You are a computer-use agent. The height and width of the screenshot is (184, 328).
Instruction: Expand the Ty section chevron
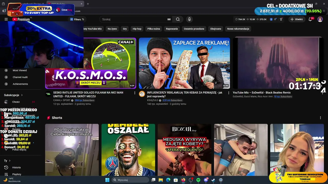pyautogui.click(x=10, y=161)
